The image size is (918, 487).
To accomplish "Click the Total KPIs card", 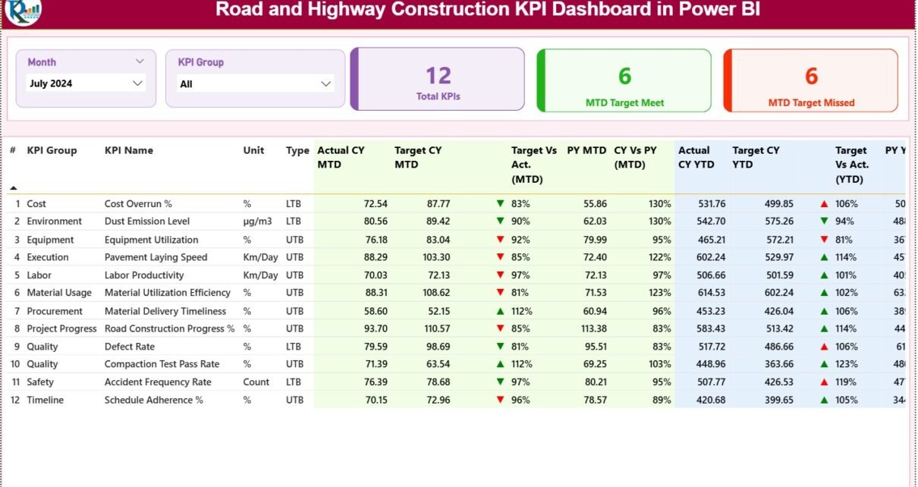I will (x=438, y=80).
